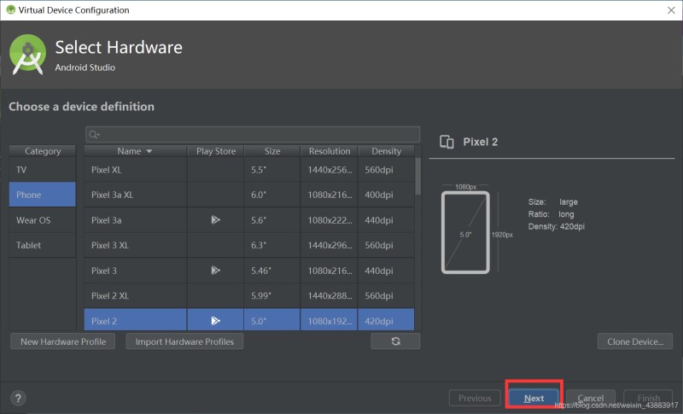Click the help question mark icon
This screenshot has width=683, height=414.
click(x=19, y=398)
